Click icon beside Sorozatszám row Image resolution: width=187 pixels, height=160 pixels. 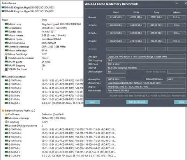point(6,28)
